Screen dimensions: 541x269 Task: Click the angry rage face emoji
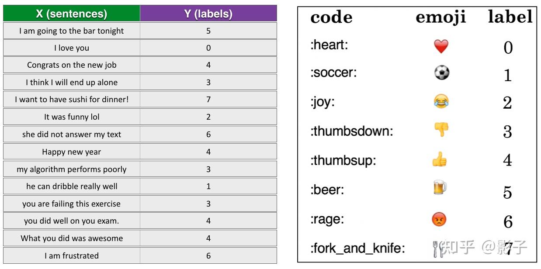point(439,219)
